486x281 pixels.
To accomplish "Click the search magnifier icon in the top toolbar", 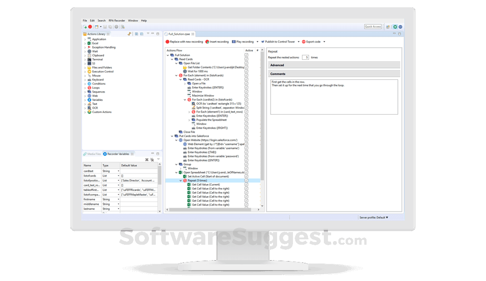I will click(x=123, y=27).
